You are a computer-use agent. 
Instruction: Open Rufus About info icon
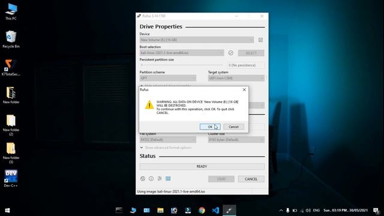click(151, 179)
